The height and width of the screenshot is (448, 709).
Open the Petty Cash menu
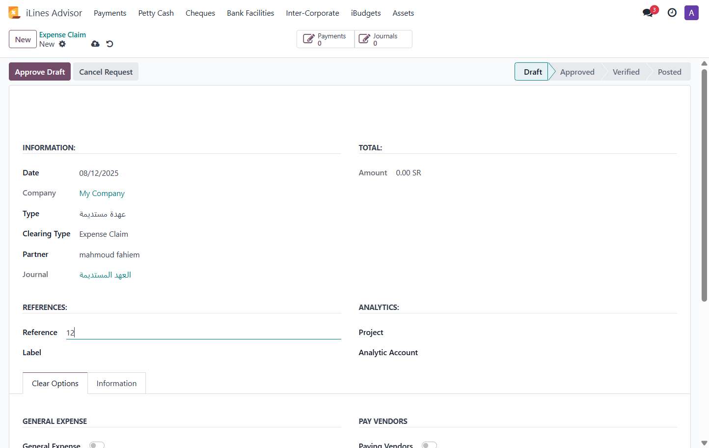(x=156, y=13)
